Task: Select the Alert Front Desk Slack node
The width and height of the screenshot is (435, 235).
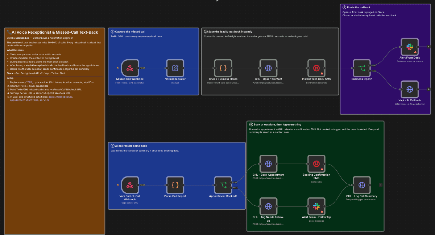Action: click(x=410, y=47)
